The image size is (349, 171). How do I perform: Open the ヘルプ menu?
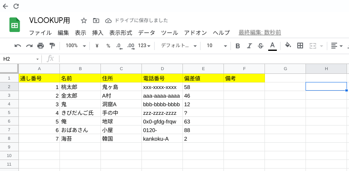coord(221,33)
